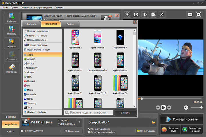
Task: Switch to the Форматы tab in popup
Action: pyautogui.click(x=31, y=25)
